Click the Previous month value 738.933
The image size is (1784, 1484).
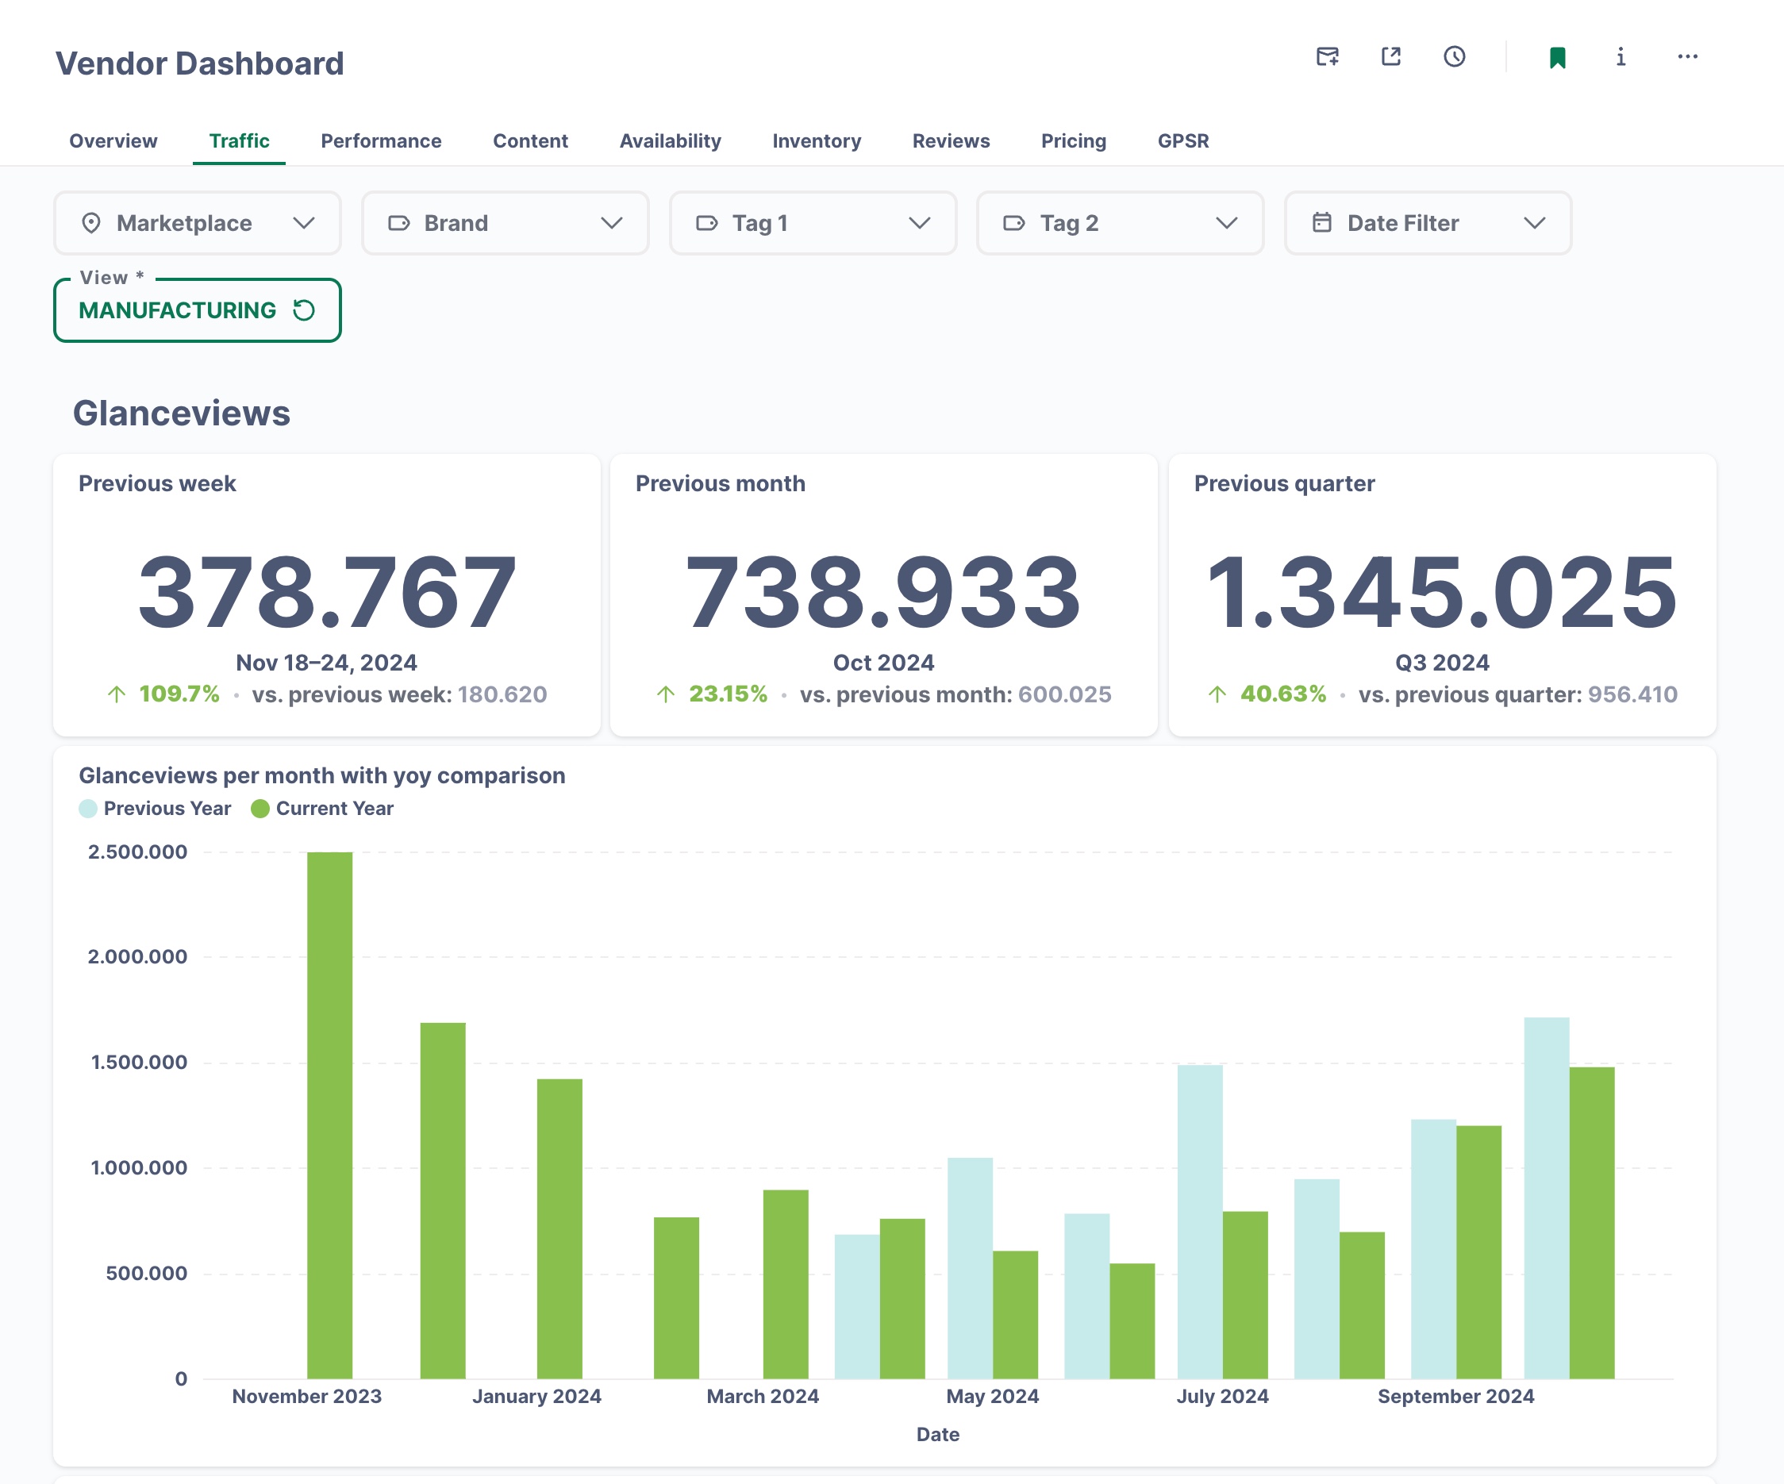883,592
